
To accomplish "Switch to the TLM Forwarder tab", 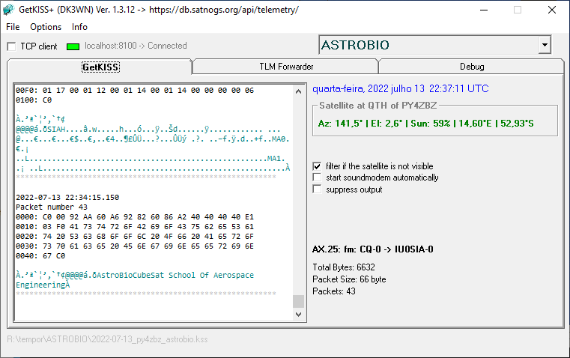I will point(285,67).
